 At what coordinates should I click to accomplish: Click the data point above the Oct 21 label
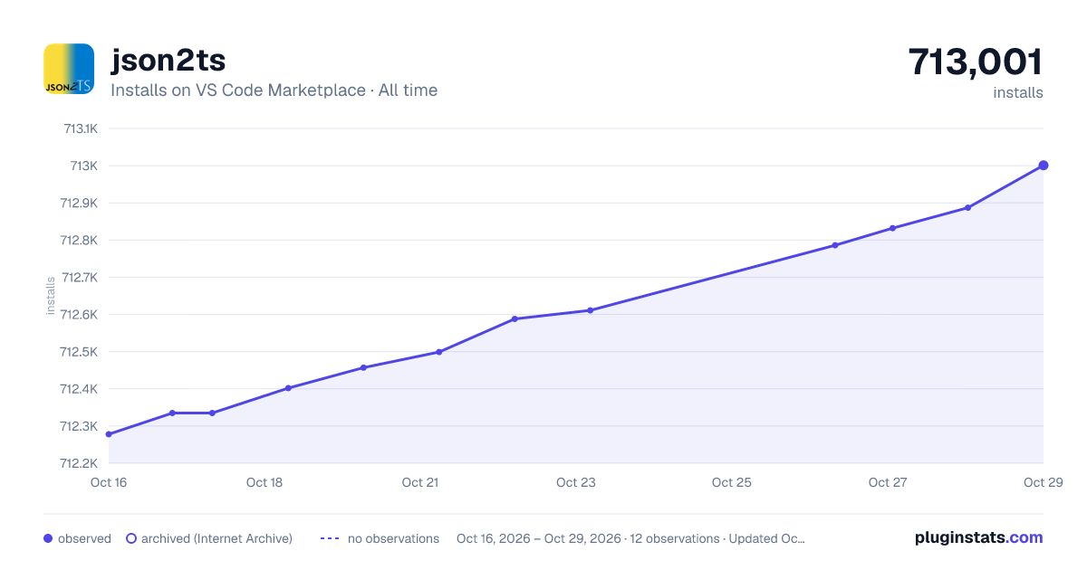coord(438,352)
